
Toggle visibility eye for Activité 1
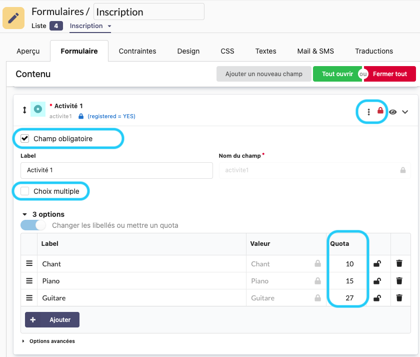coord(393,112)
